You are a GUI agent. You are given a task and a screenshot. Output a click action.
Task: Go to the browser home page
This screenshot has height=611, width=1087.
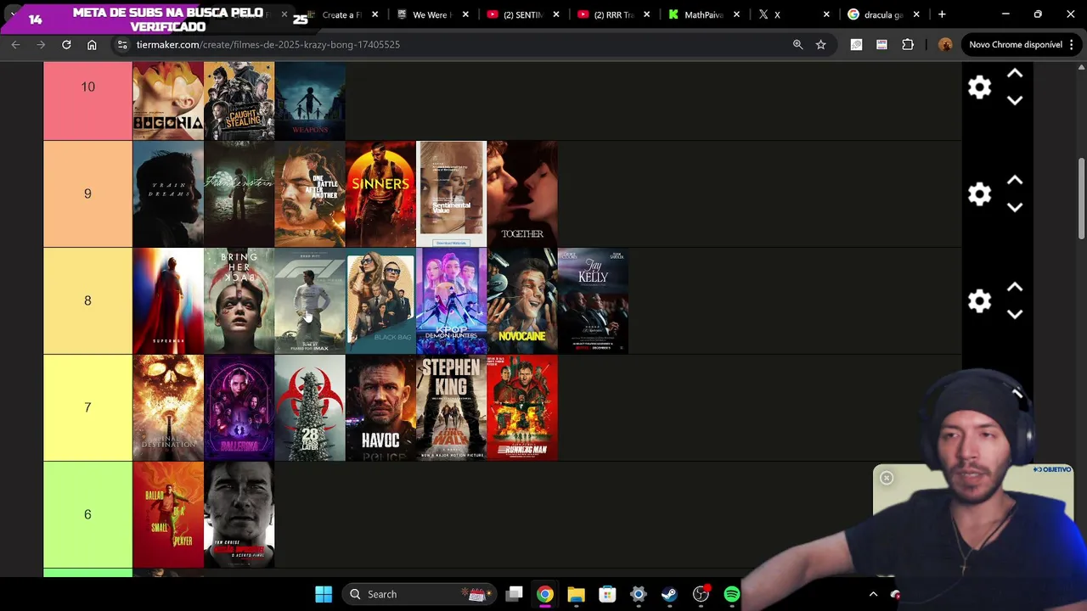pos(92,44)
